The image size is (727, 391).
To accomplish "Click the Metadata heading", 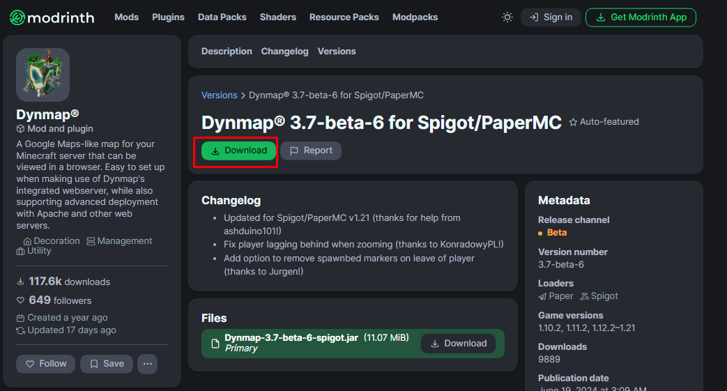I will [x=564, y=200].
